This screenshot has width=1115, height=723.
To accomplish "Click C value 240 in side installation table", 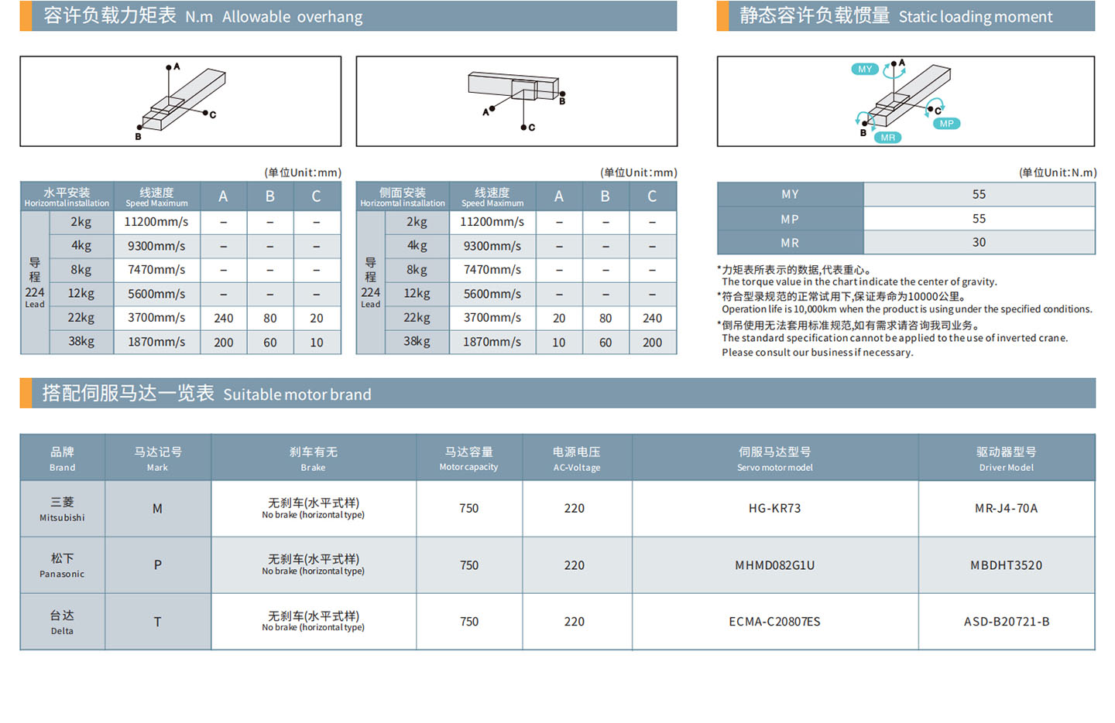I will [653, 318].
